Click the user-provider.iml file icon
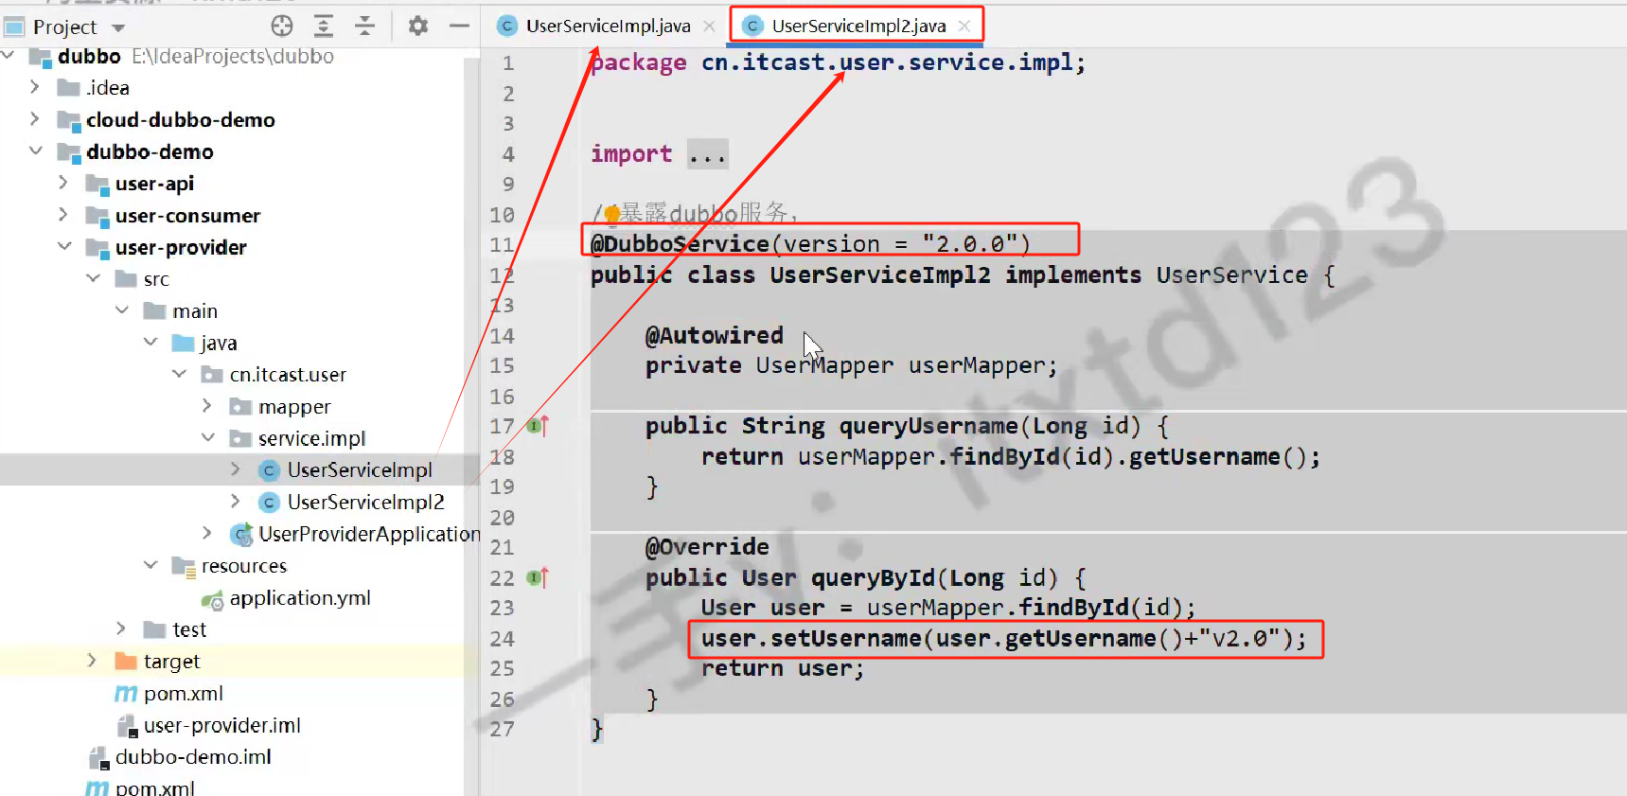This screenshot has height=796, width=1627. [126, 726]
